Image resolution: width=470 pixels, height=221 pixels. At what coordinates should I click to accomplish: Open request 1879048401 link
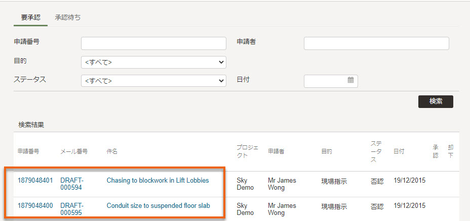(35, 181)
